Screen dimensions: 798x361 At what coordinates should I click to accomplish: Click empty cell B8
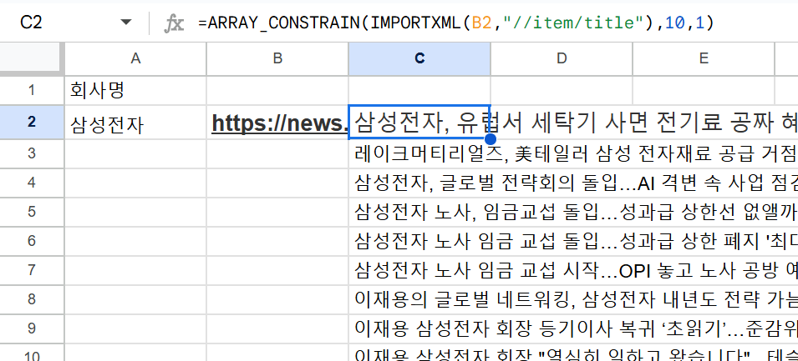coord(277,299)
